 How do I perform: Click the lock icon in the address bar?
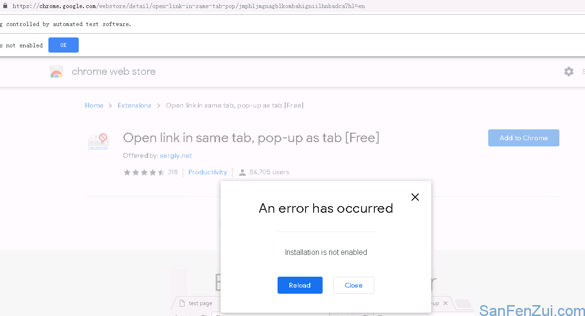point(5,6)
